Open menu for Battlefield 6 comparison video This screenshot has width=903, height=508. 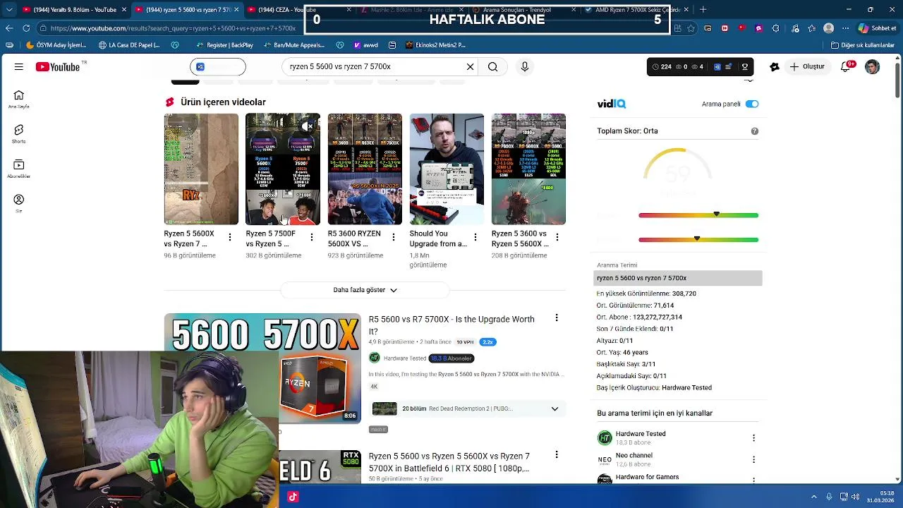[x=557, y=455]
